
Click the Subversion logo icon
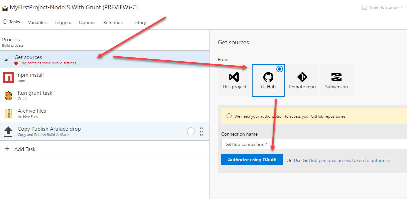pos(336,77)
